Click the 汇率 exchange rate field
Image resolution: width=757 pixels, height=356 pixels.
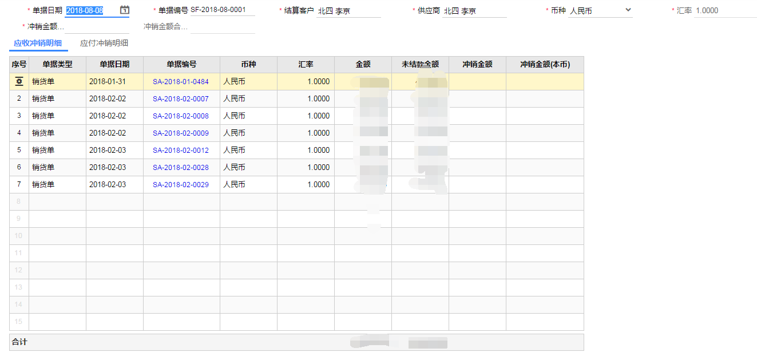pos(724,11)
